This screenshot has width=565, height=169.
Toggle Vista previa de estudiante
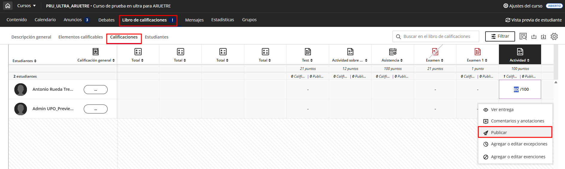[x=533, y=20]
